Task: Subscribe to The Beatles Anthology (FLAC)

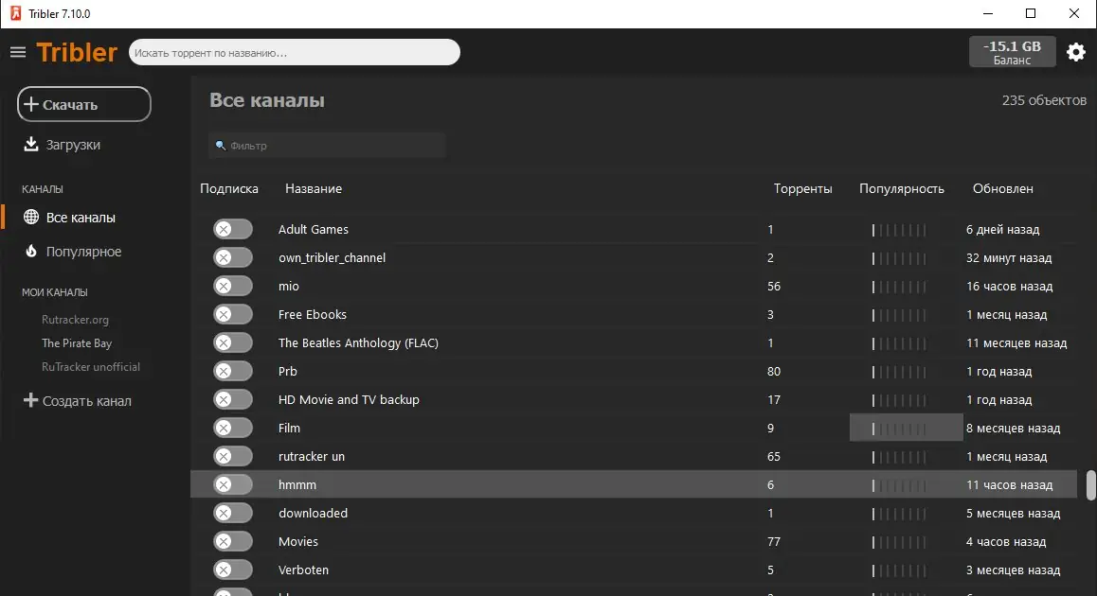Action: tap(233, 342)
